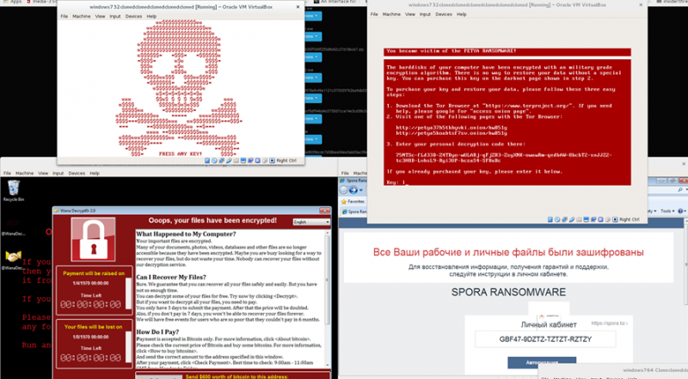Click 'What Happened to My Computer?' heading
The image size is (688, 379).
[x=186, y=234]
